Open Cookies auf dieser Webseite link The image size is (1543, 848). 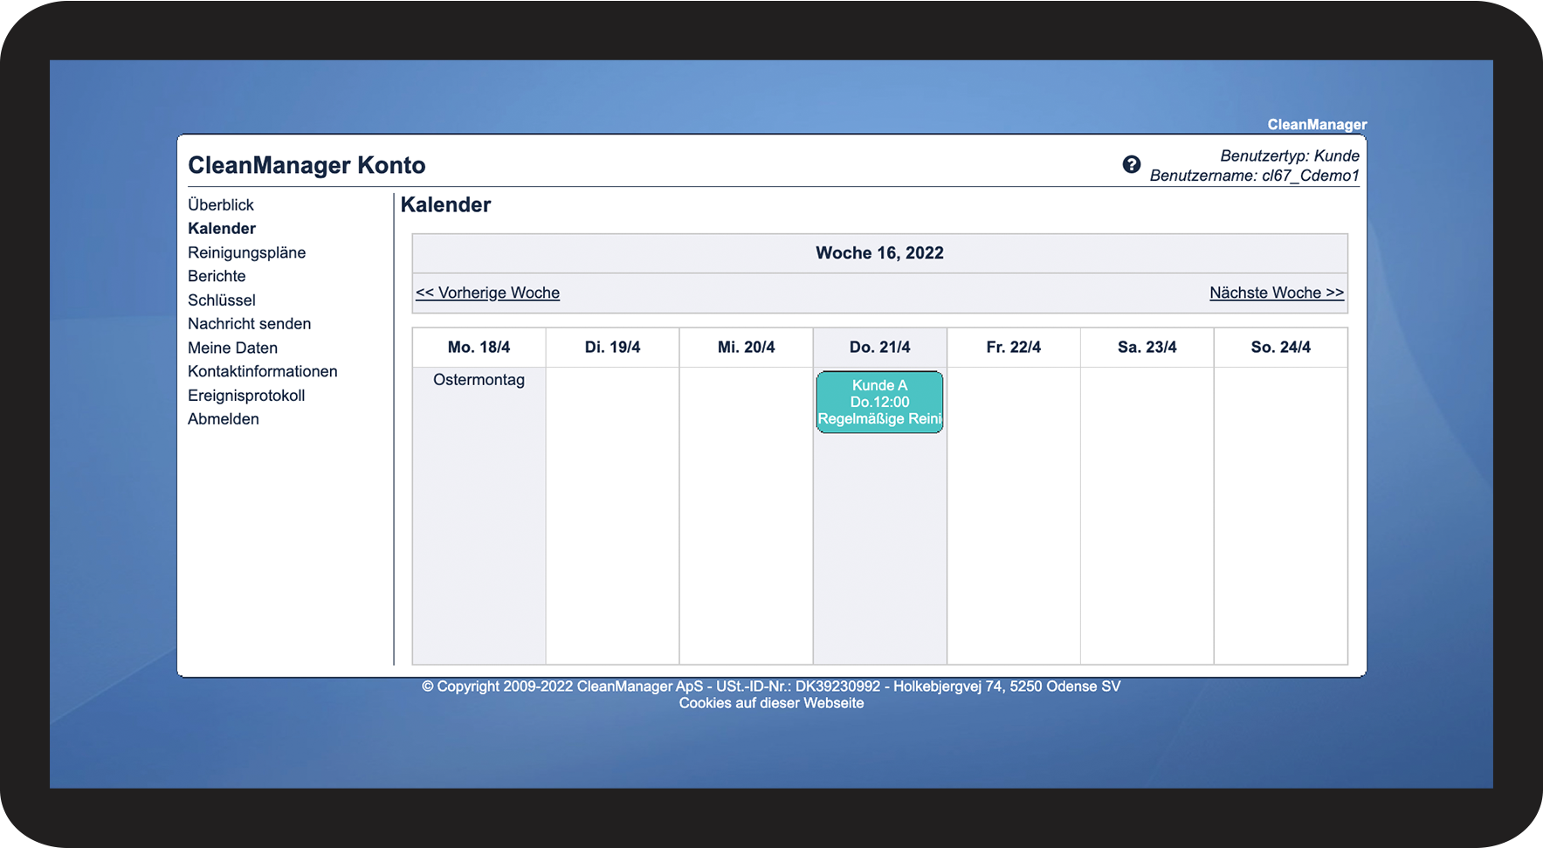[x=771, y=703]
